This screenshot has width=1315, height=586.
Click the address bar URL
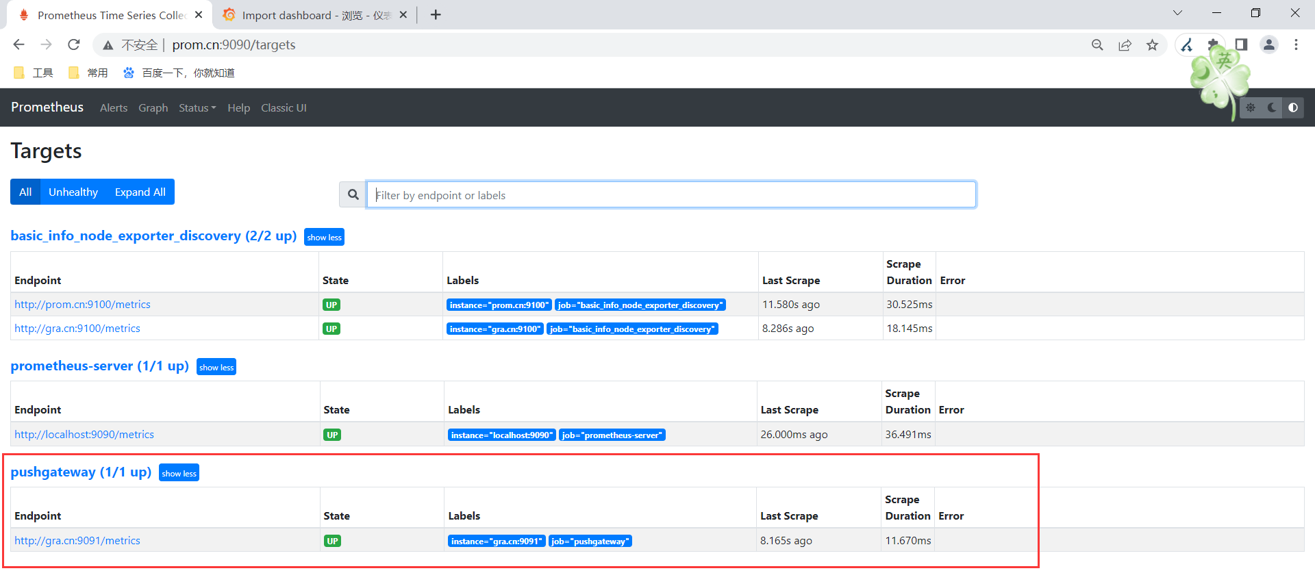point(234,44)
